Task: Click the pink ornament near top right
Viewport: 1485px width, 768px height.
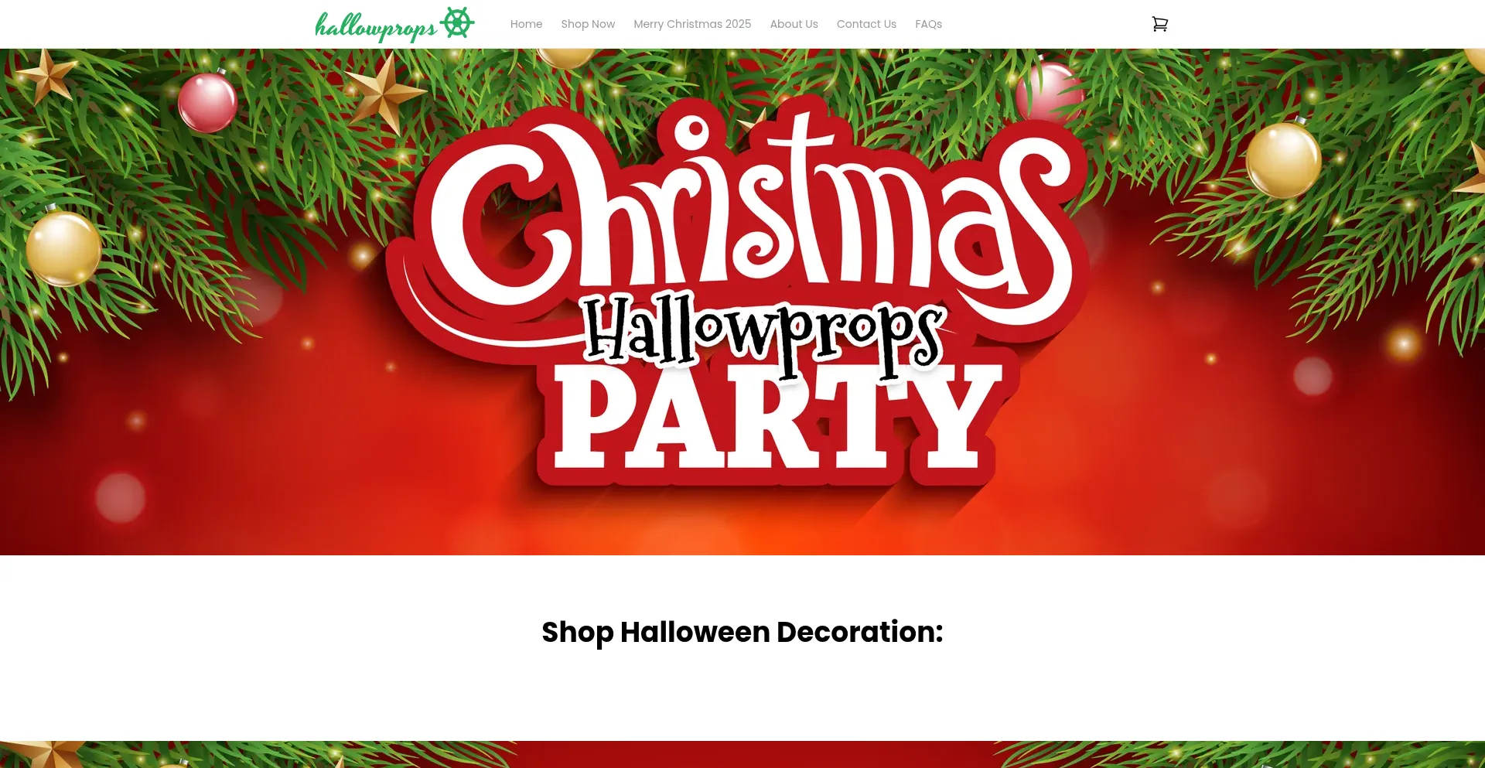Action: (x=1049, y=91)
